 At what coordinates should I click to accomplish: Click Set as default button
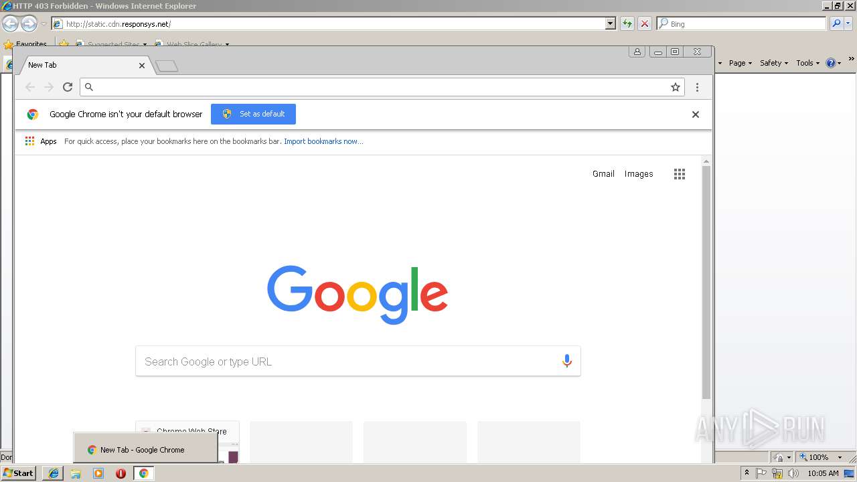point(253,114)
